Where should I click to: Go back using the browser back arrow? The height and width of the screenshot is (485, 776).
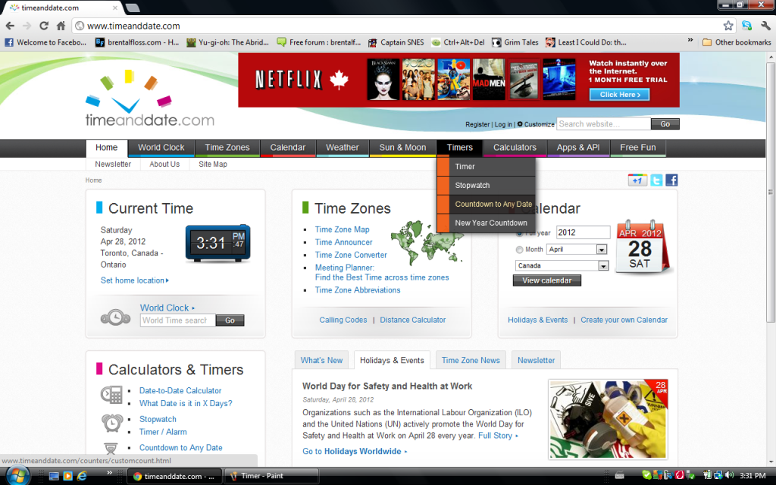(10, 26)
